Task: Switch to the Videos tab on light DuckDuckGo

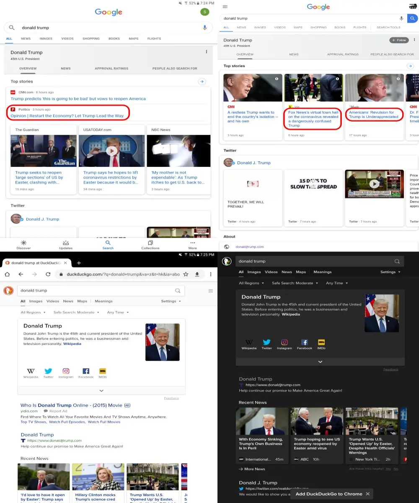Action: click(53, 301)
